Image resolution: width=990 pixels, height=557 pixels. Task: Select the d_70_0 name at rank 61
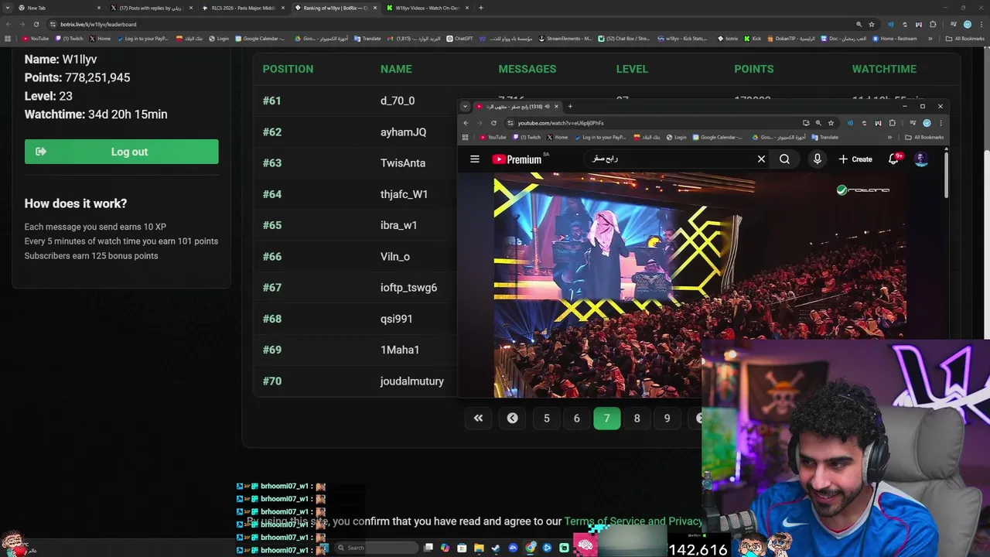tap(398, 101)
